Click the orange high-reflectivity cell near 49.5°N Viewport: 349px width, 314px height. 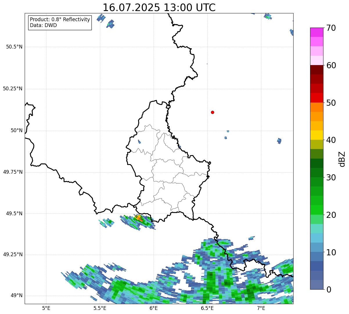138,218
